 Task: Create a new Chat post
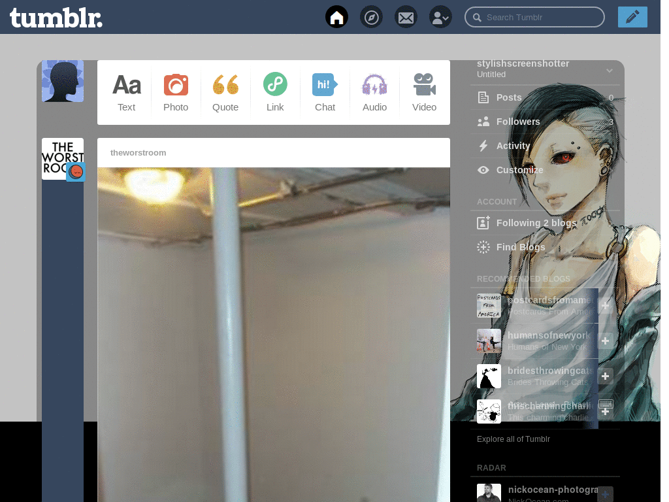point(325,93)
